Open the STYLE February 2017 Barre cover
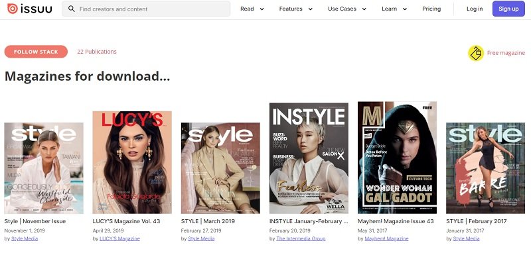 (x=486, y=168)
